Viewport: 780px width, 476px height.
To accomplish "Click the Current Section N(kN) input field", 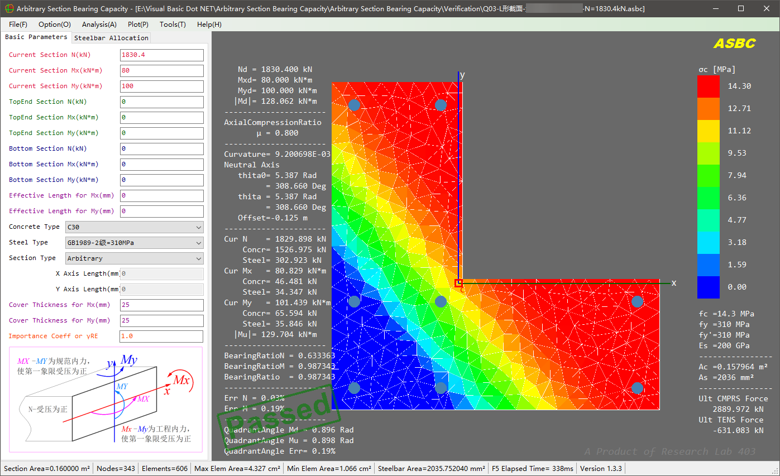I will [x=161, y=55].
